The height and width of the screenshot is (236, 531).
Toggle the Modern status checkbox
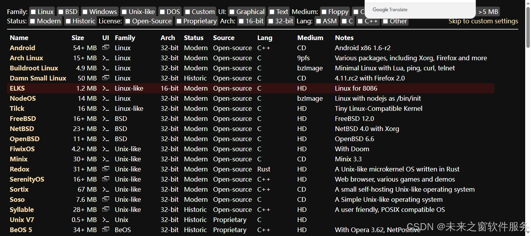pyautogui.click(x=33, y=21)
